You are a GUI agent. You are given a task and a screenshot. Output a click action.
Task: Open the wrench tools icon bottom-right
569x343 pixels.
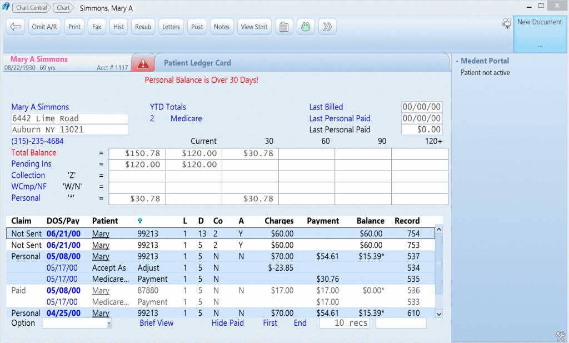tap(560, 336)
